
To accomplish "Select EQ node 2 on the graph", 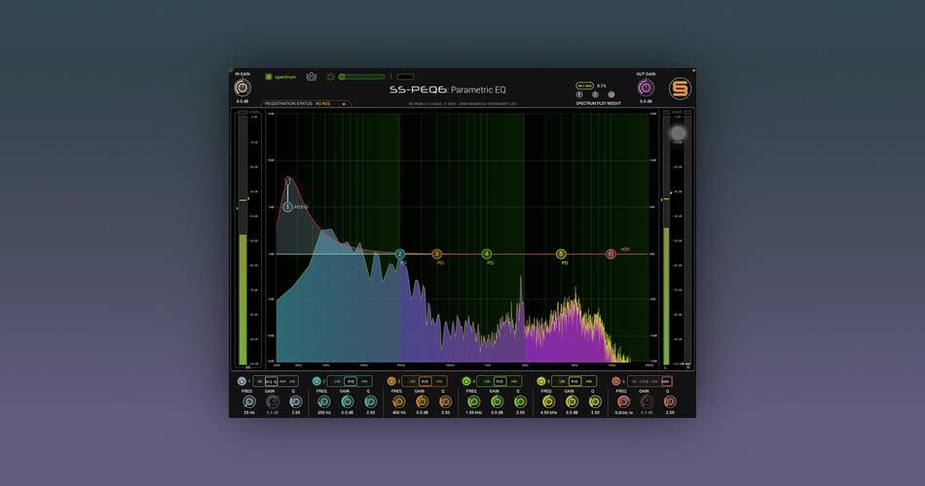I will 400,255.
